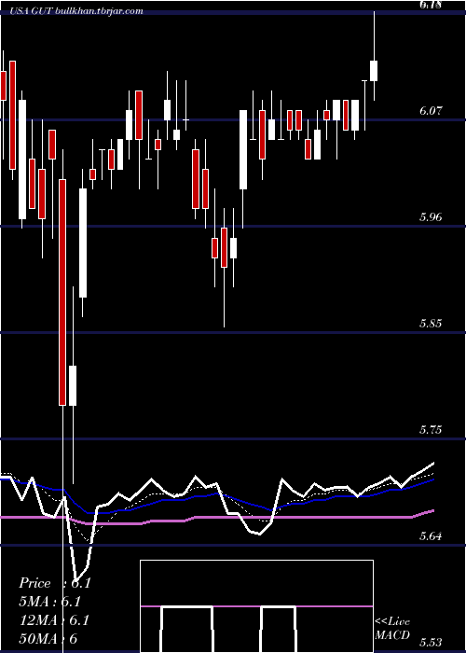The height and width of the screenshot is (653, 466).
Task: Click the 'Price : 6.1' readout
Action: (54, 583)
